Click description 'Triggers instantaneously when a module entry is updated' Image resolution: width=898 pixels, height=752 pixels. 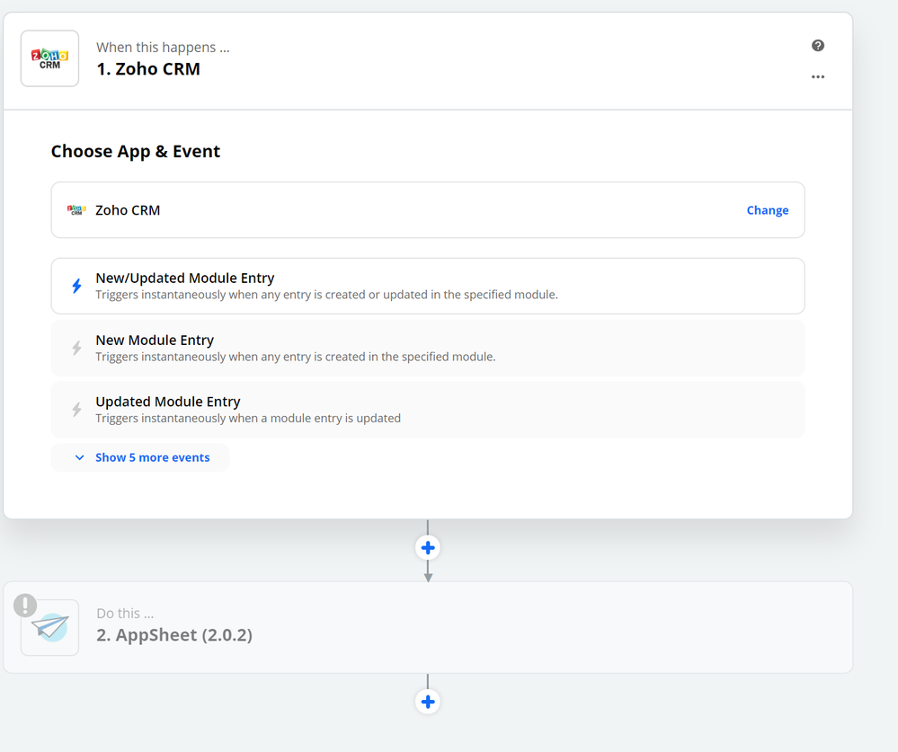pos(248,419)
